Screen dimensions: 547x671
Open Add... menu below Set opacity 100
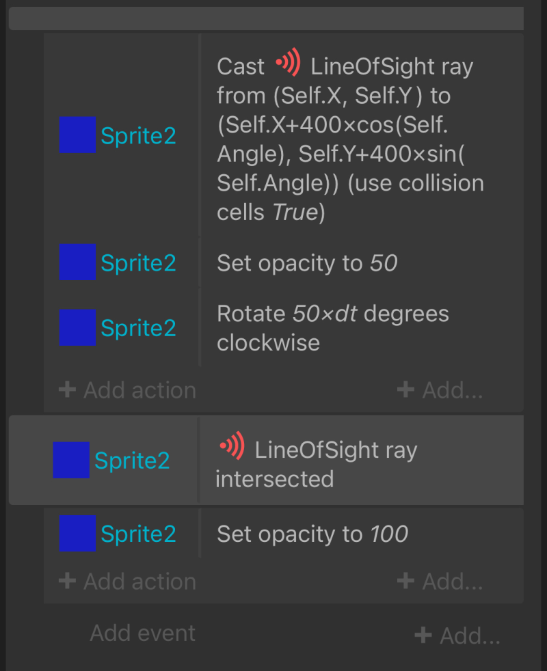[440, 581]
